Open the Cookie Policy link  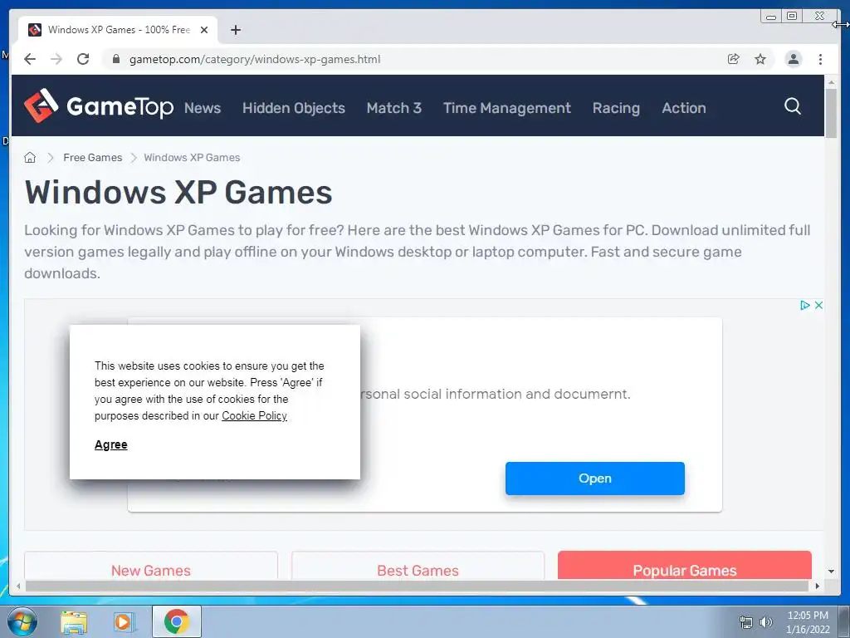click(x=254, y=415)
